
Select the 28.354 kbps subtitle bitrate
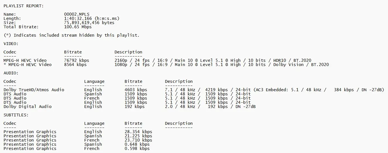click(138, 132)
